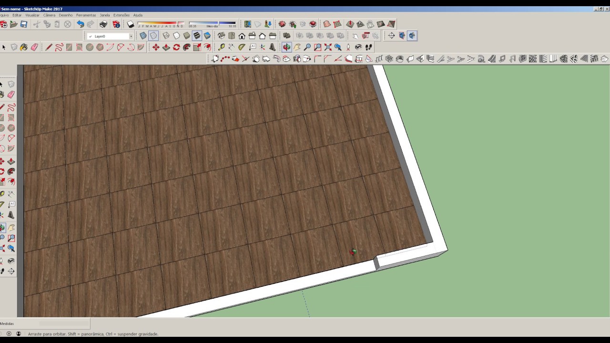Undo the last action
610x343 pixels.
[80, 24]
